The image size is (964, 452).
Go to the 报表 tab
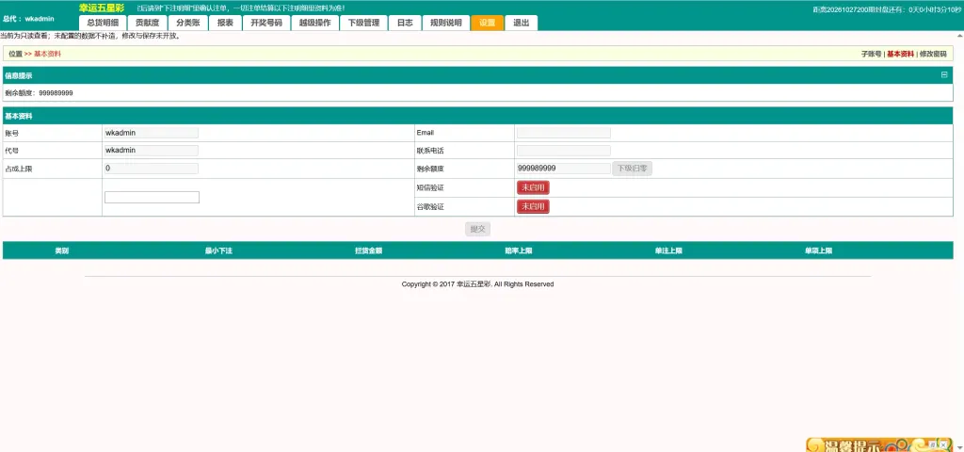point(225,23)
